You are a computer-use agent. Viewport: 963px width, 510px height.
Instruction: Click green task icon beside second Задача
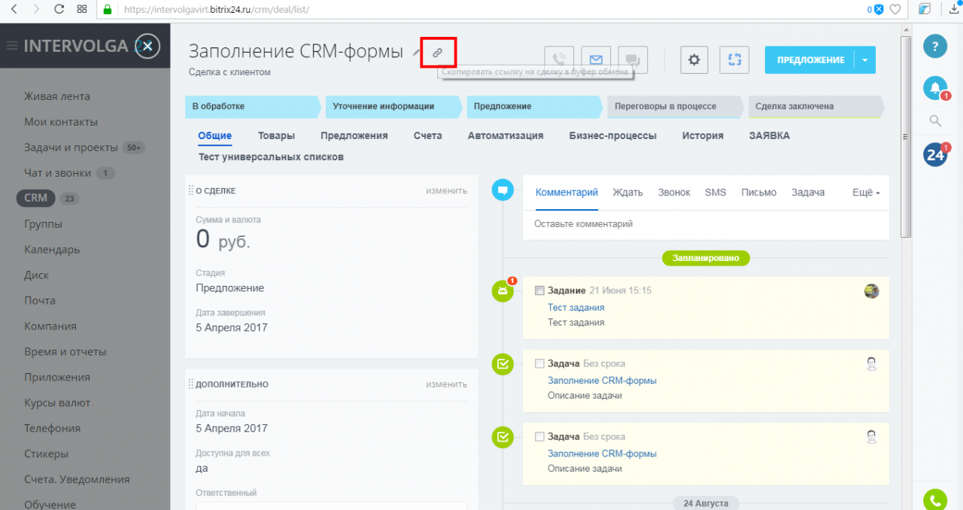point(503,437)
